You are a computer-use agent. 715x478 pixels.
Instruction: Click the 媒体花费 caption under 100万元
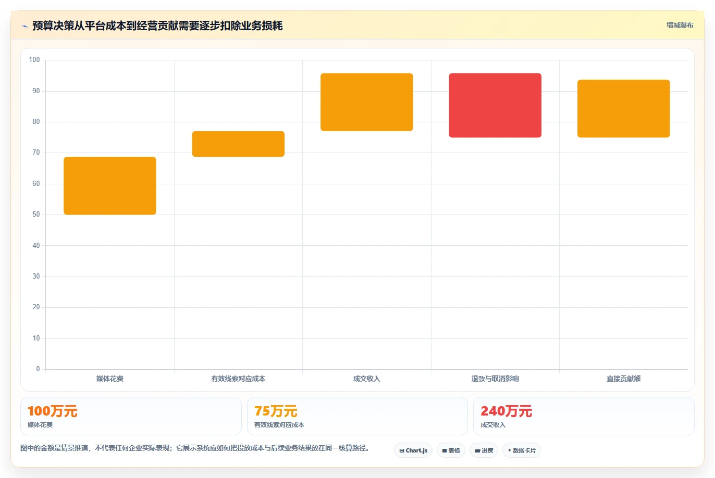click(40, 425)
